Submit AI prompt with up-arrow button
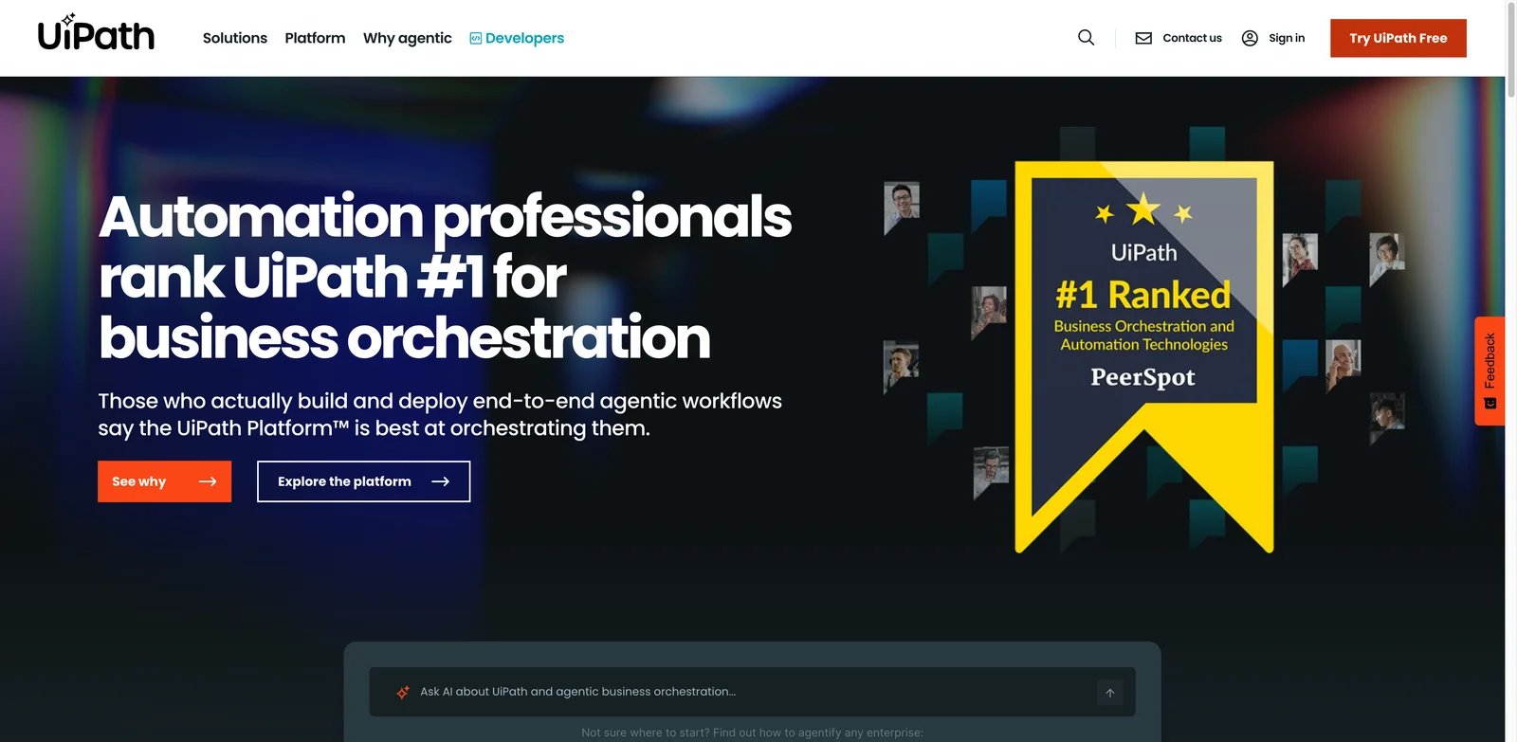 tap(1110, 693)
